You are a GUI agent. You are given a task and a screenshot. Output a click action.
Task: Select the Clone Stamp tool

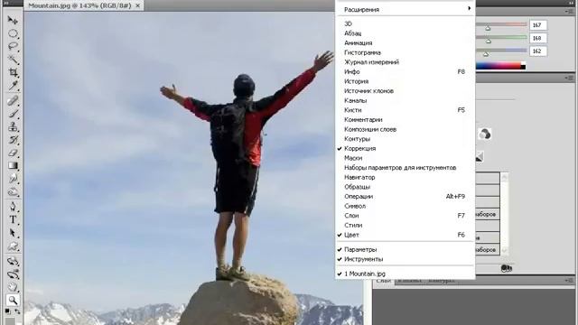point(13,126)
